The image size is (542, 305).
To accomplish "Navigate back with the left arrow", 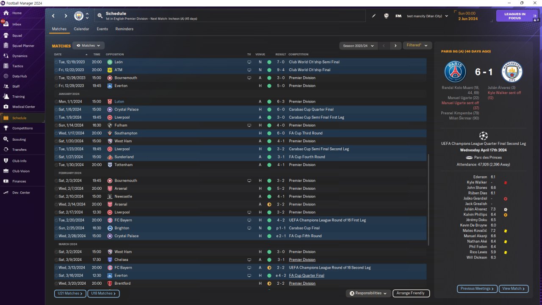I will 53,16.
